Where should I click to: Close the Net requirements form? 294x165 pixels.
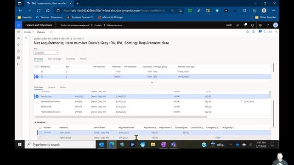(277, 32)
